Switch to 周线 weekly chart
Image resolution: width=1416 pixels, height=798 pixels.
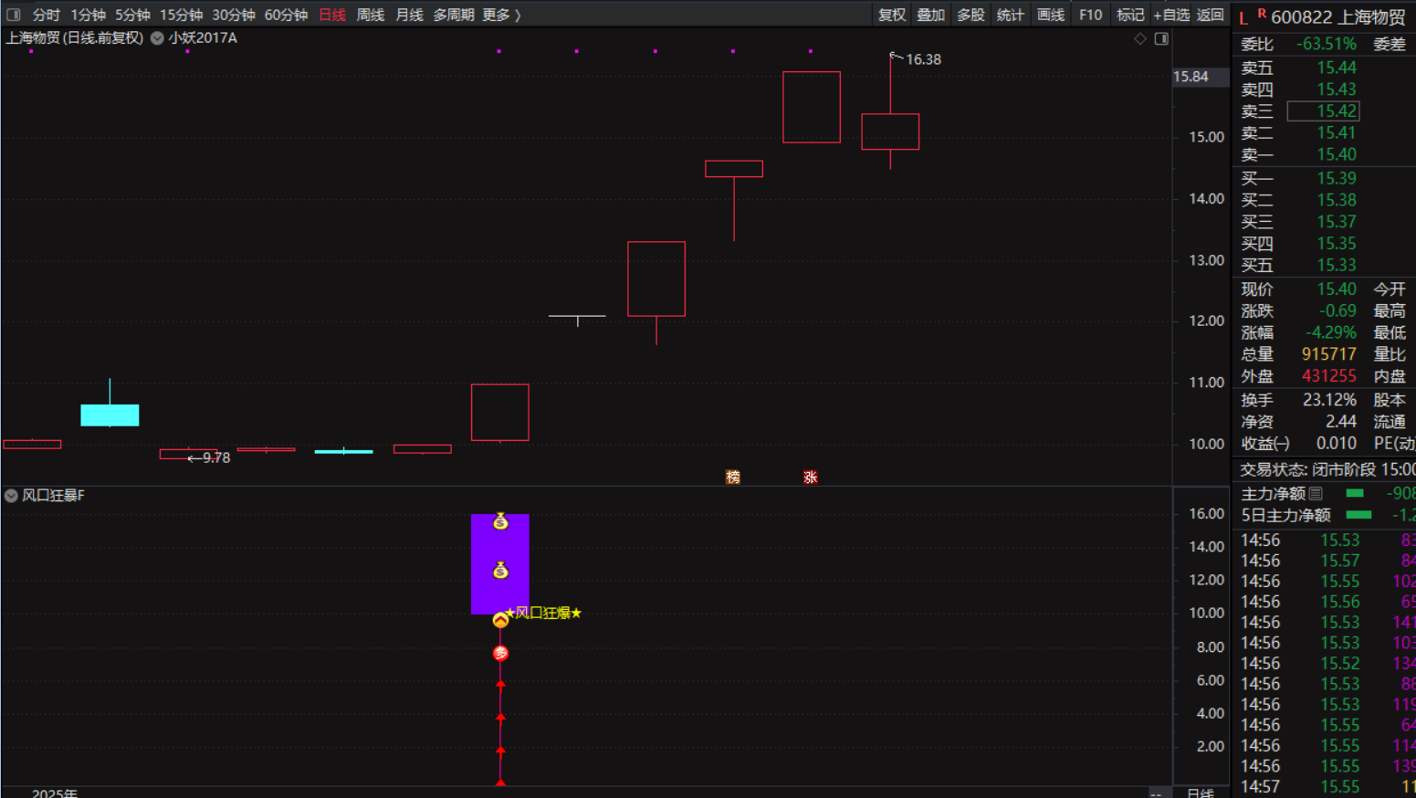tap(370, 15)
